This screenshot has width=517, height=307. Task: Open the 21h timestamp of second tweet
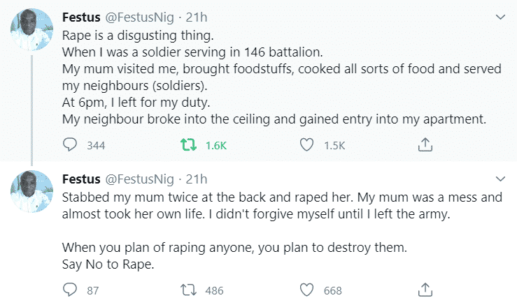[x=197, y=179]
